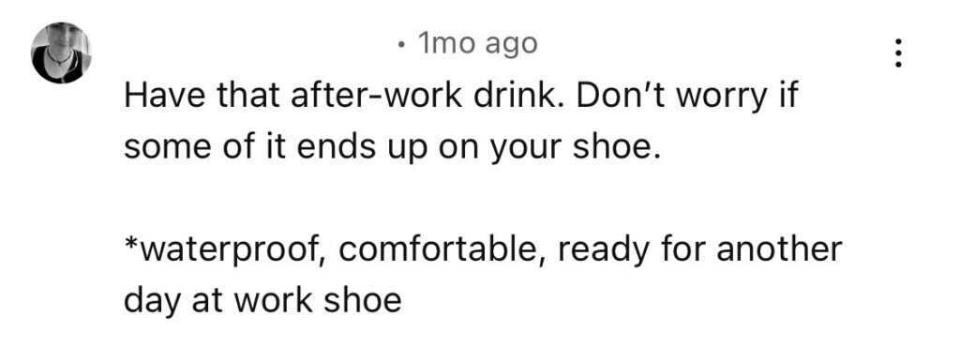Click the asterisk before "waterproof"
Screen dimensions: 960x347
(131, 244)
